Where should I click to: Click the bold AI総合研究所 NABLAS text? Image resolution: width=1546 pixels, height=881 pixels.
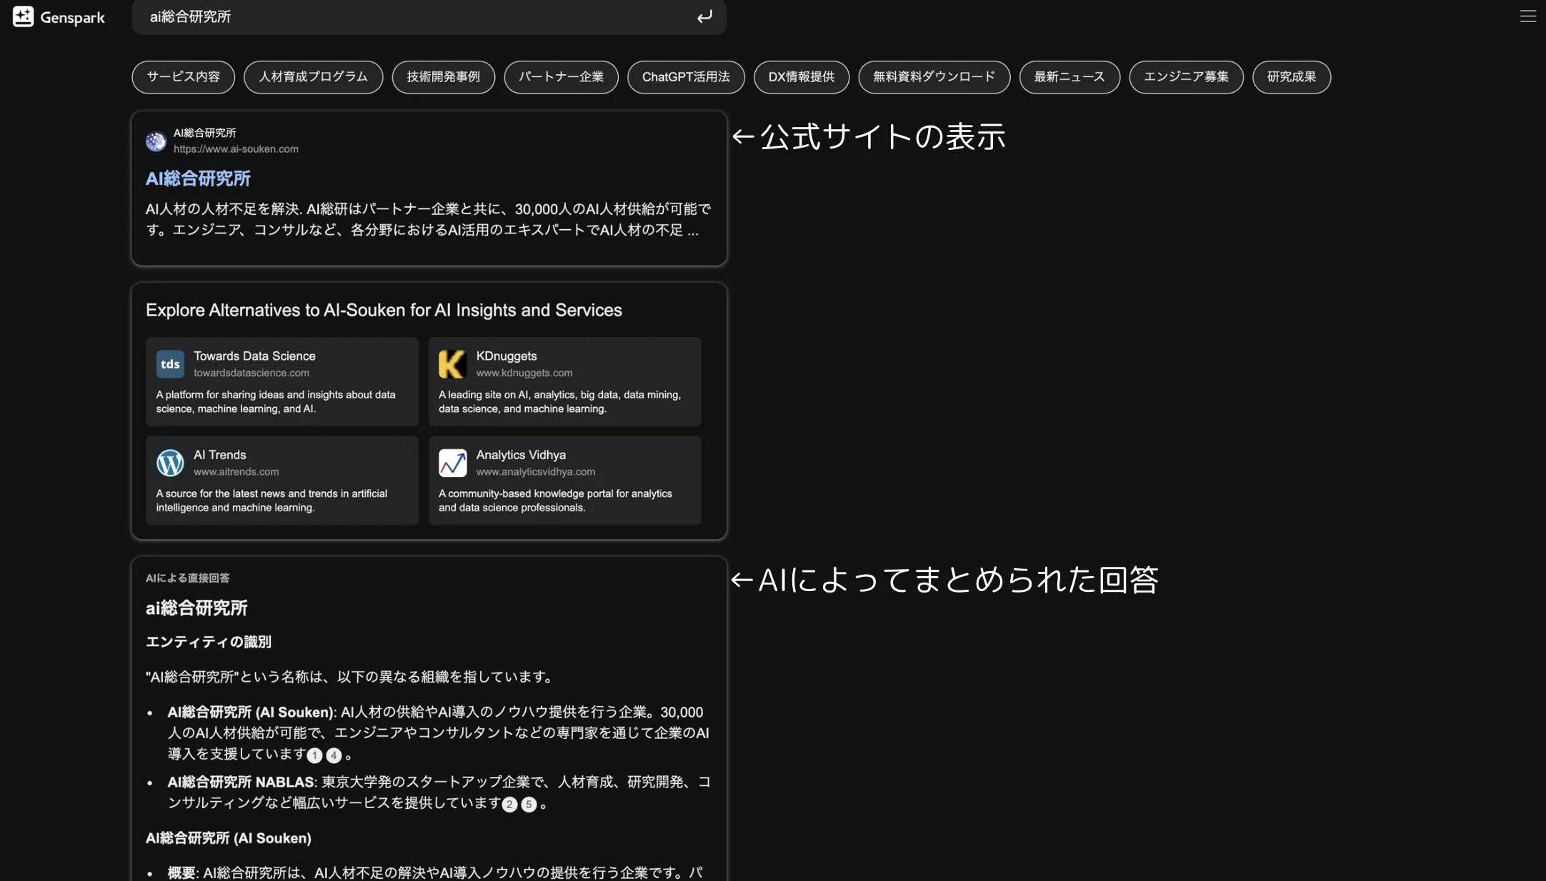(241, 782)
